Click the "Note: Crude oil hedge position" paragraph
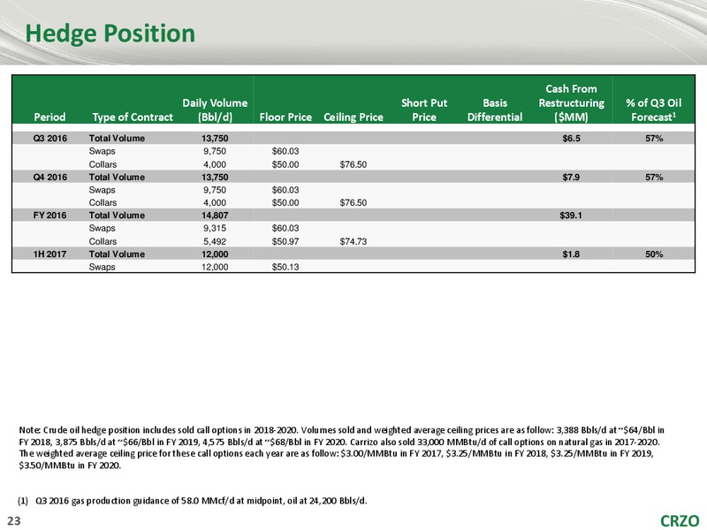The width and height of the screenshot is (707, 530). (x=341, y=448)
